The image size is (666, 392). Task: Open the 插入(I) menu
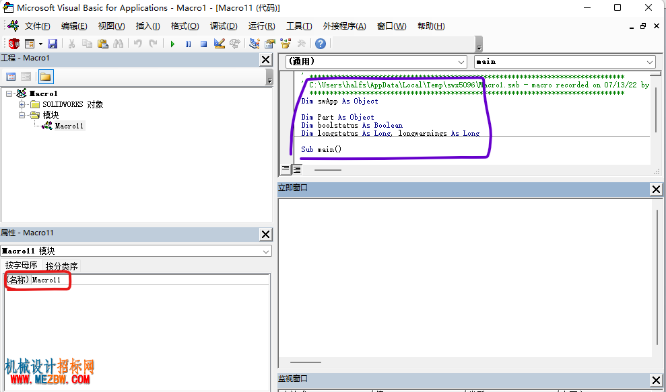(x=147, y=26)
